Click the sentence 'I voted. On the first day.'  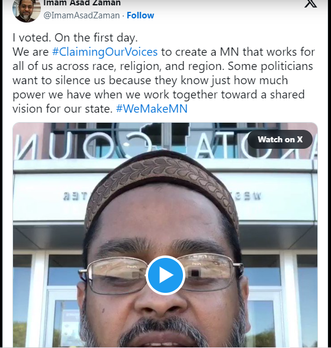coord(75,37)
